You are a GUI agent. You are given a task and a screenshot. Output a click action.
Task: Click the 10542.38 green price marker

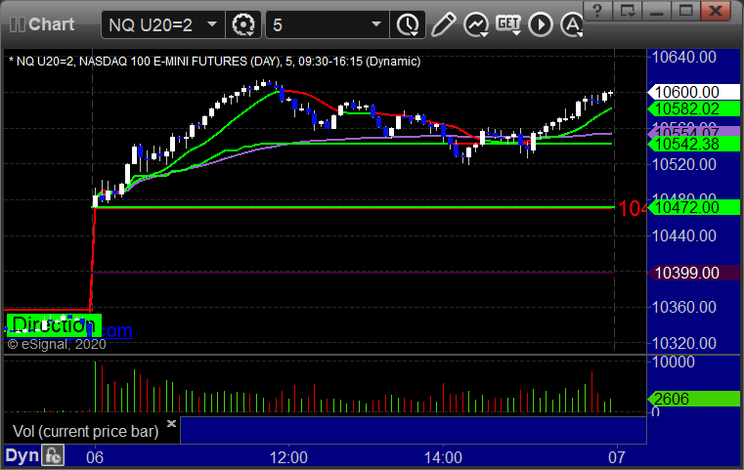coord(694,144)
